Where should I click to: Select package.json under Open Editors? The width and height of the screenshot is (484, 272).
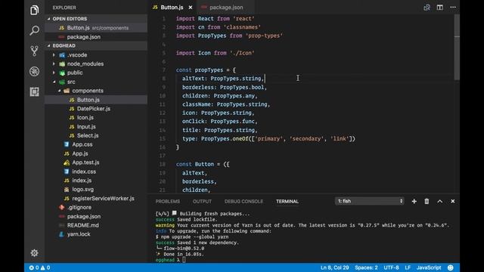pos(96,37)
